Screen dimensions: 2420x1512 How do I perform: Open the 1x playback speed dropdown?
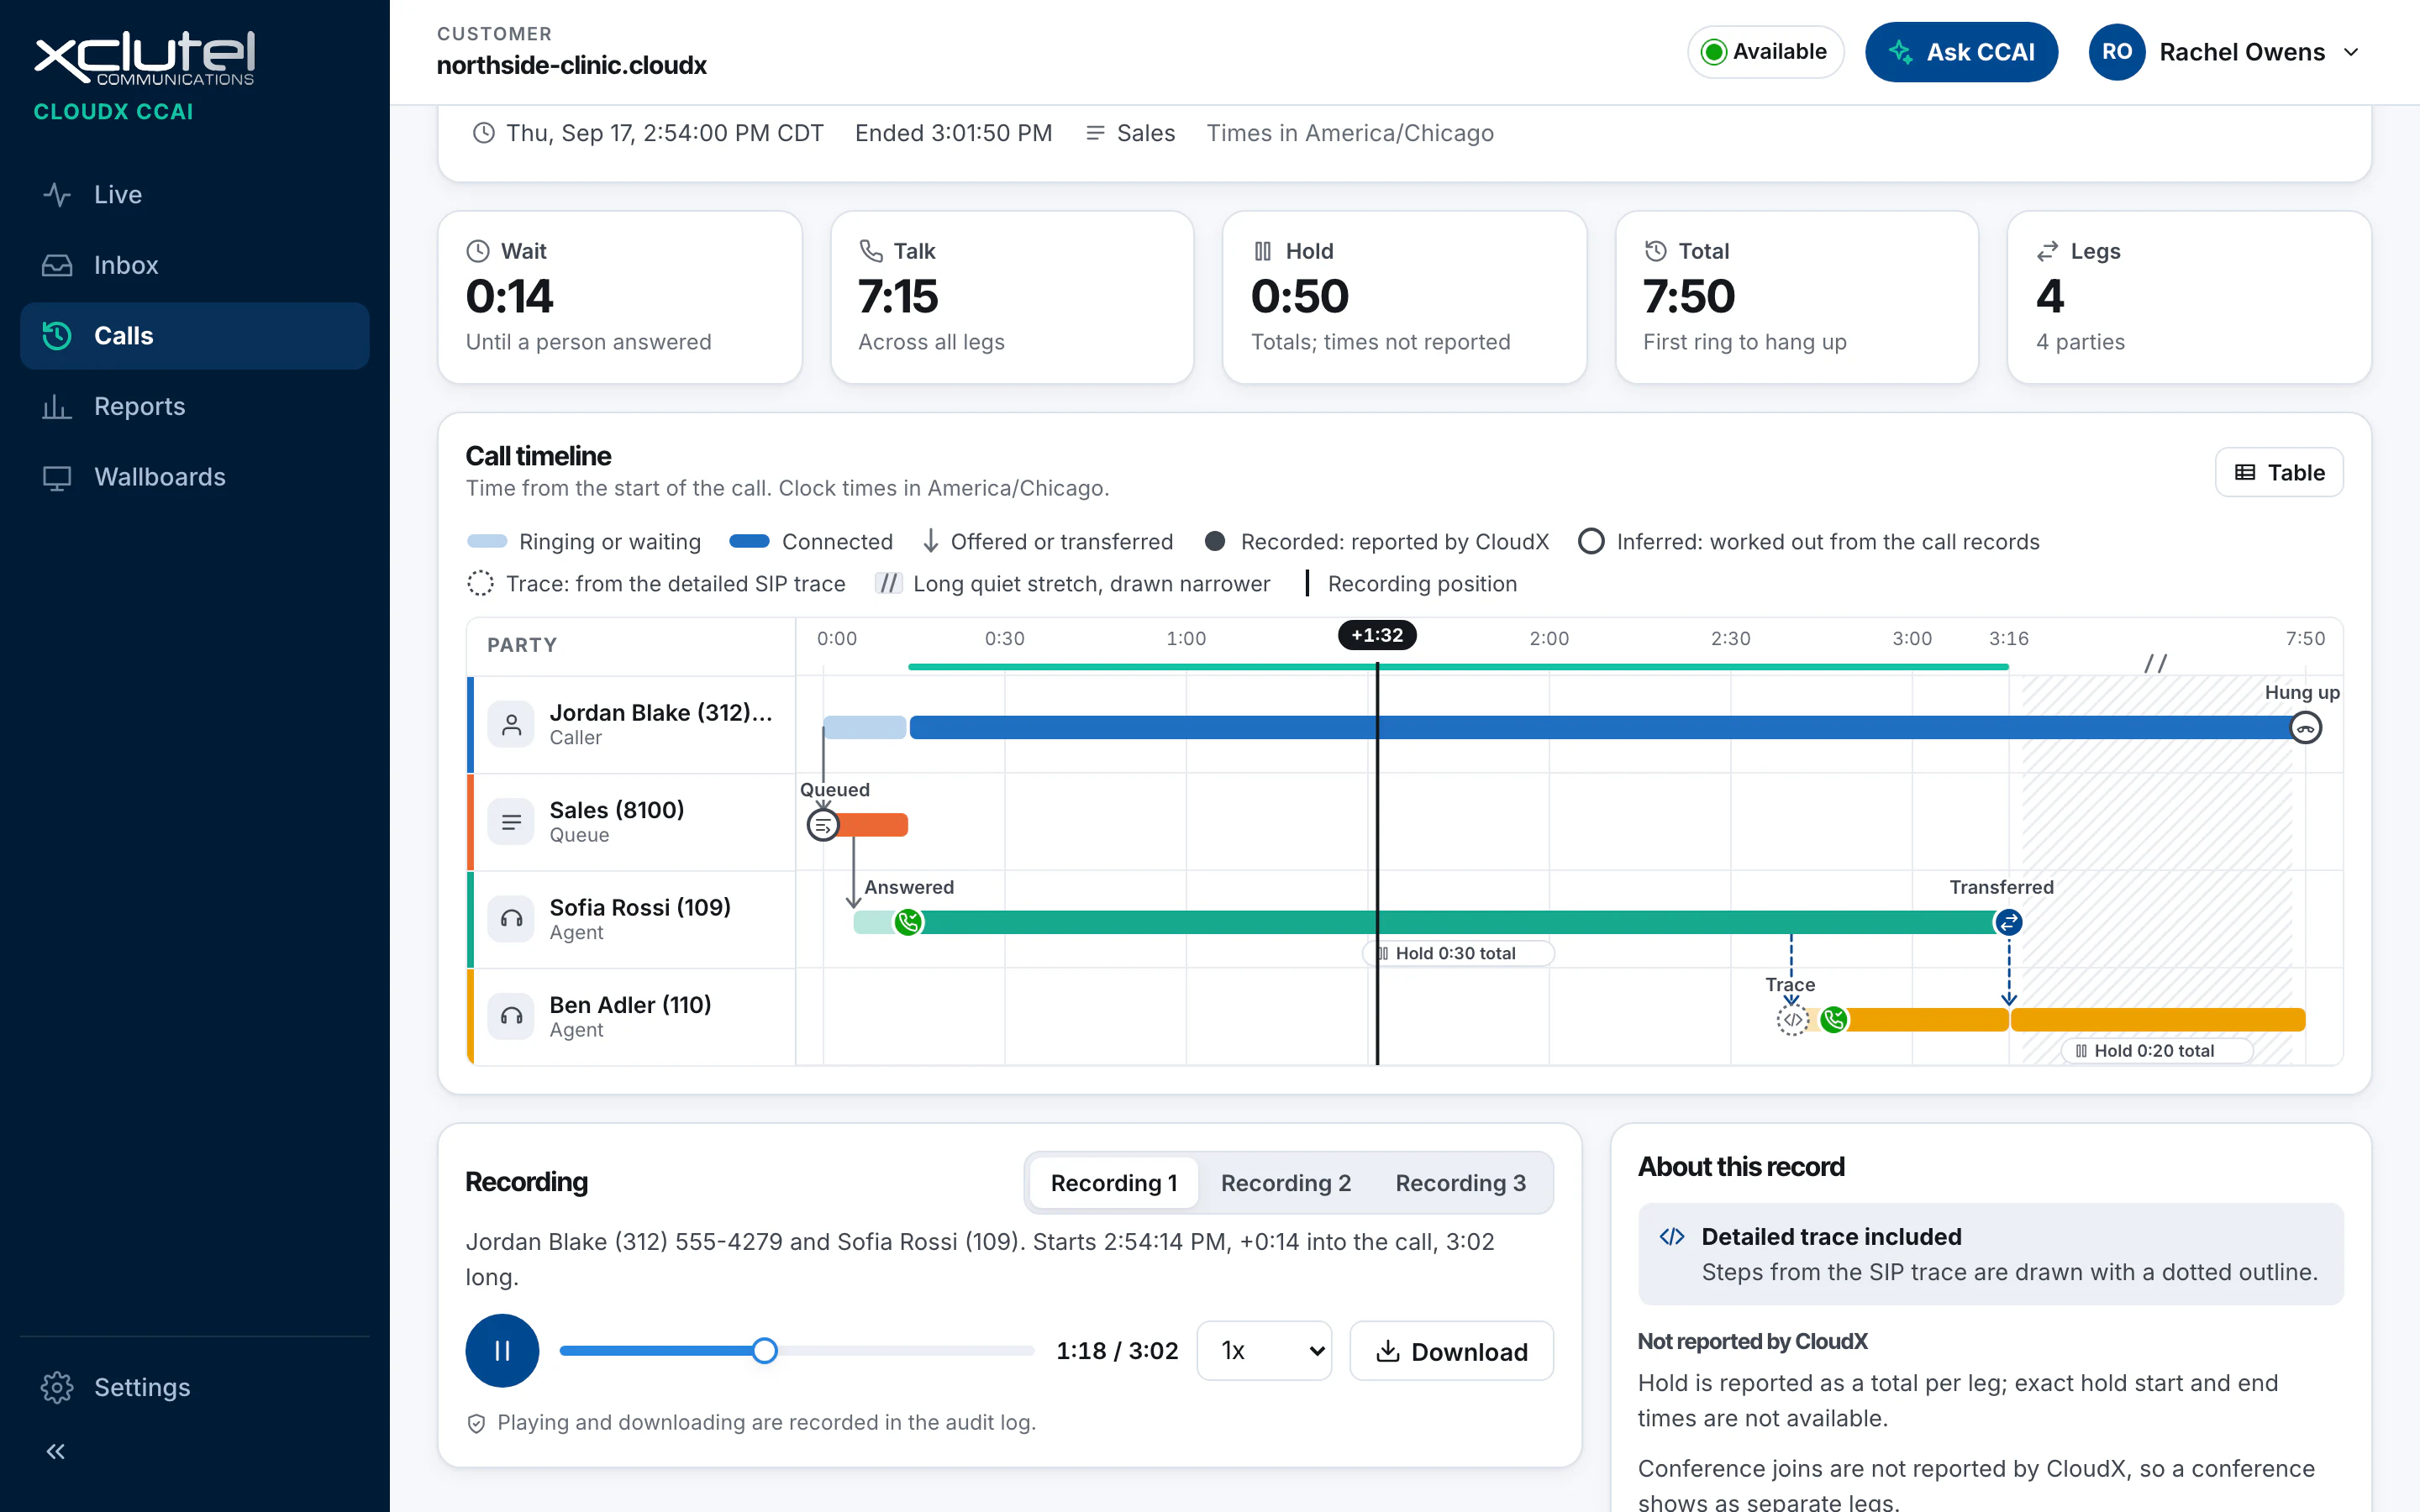tap(1264, 1351)
